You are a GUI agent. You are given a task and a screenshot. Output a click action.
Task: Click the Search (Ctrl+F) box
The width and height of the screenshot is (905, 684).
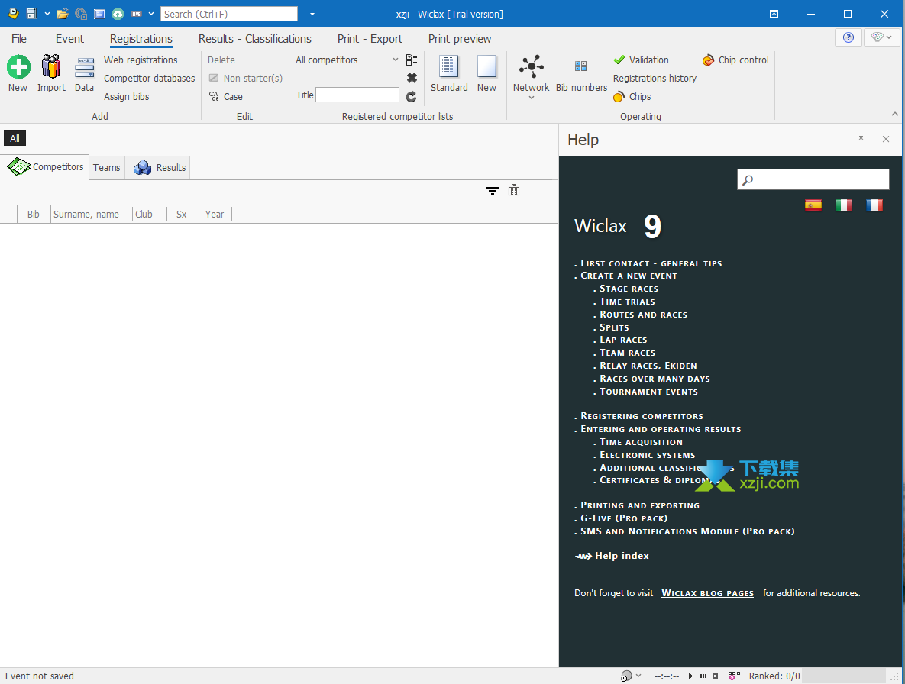(x=229, y=14)
